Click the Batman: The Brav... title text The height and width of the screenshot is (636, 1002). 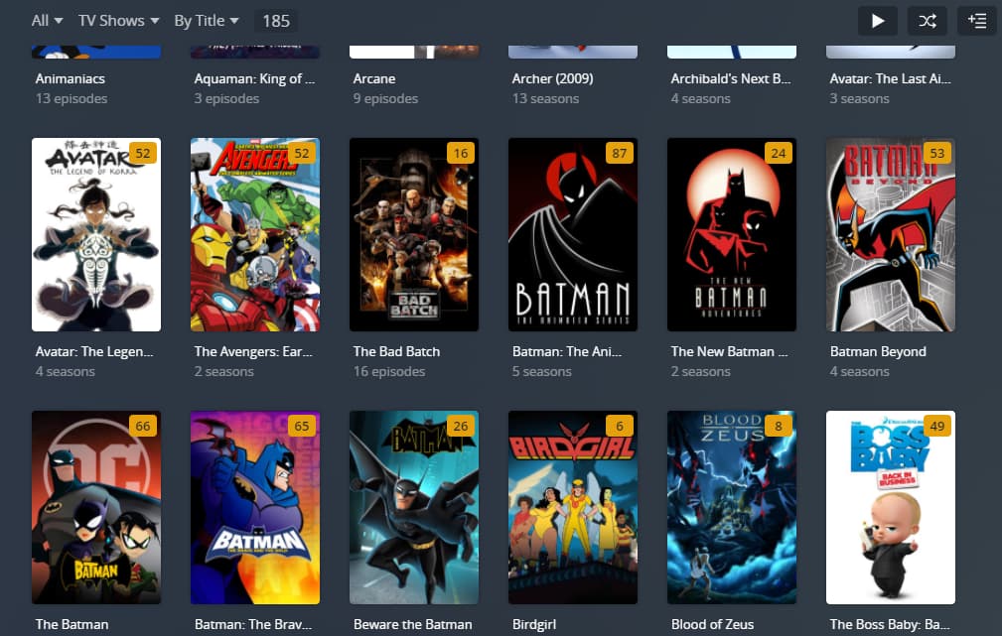coord(253,624)
